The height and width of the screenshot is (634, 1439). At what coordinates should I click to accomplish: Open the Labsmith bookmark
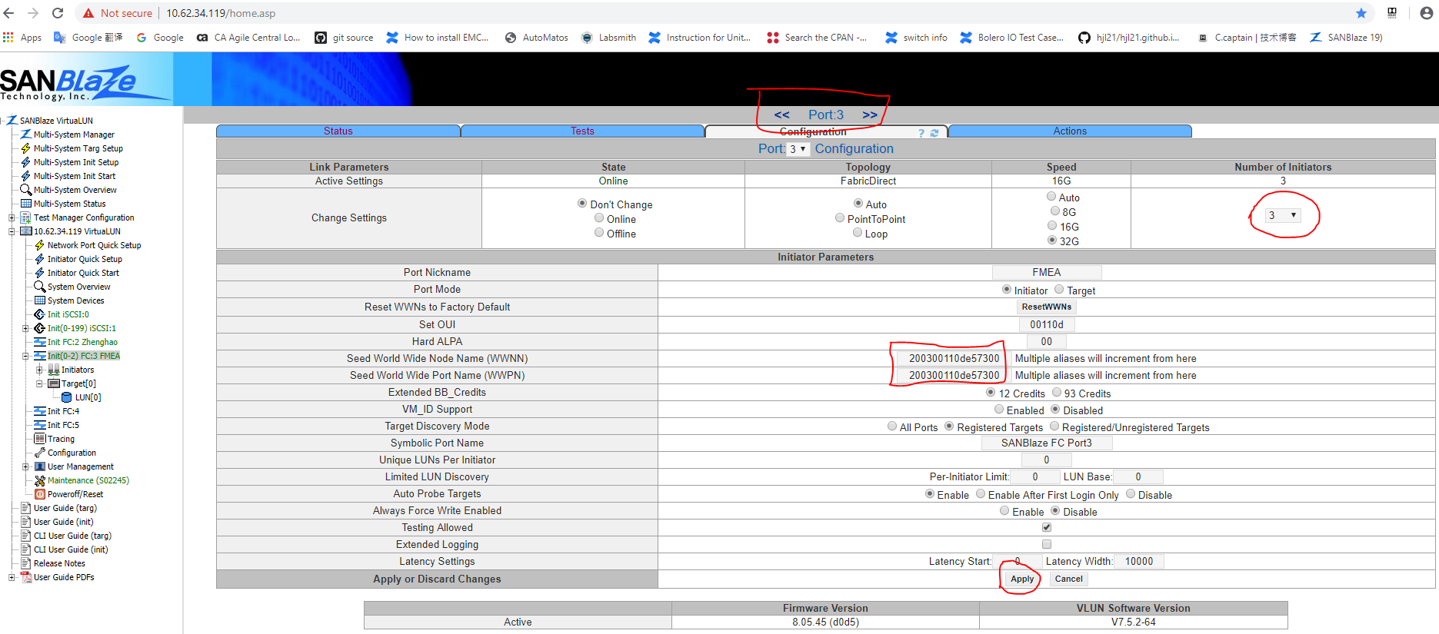[608, 38]
